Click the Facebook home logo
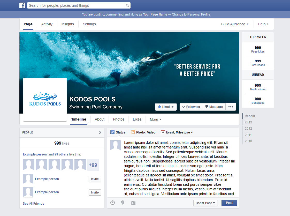 [22, 5]
